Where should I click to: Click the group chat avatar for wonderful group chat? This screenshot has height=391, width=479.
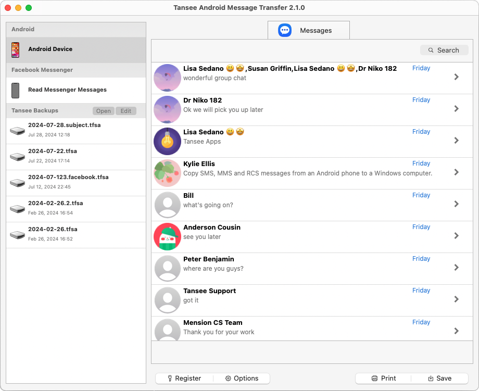[x=168, y=78]
